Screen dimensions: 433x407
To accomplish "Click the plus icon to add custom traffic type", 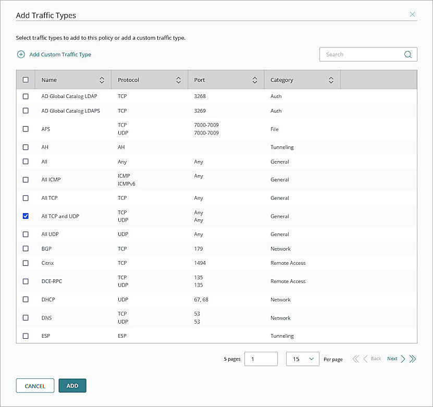I will [21, 54].
